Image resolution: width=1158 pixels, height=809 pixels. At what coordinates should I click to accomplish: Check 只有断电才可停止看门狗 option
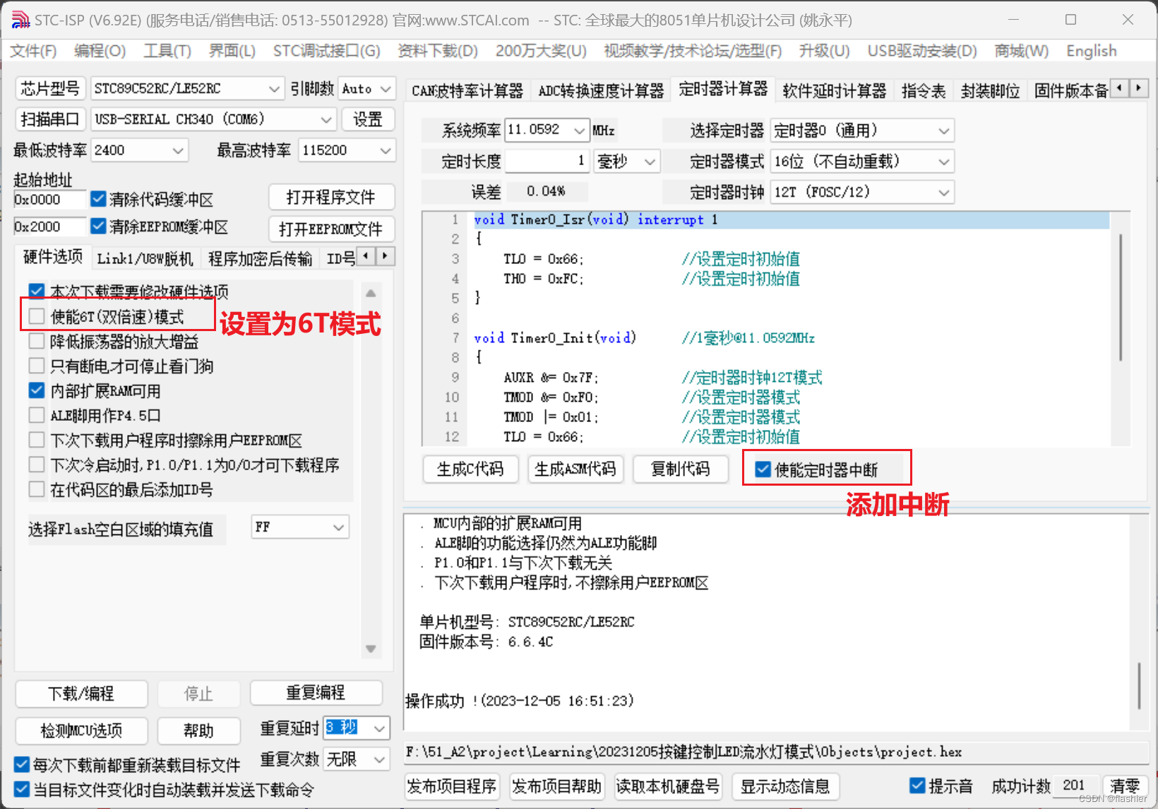(x=37, y=366)
